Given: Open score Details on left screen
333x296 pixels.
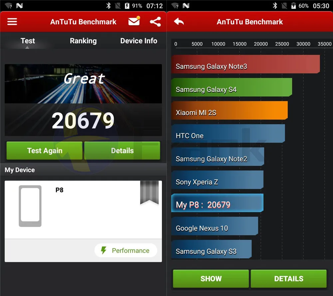Looking at the screenshot, I should click(122, 151).
